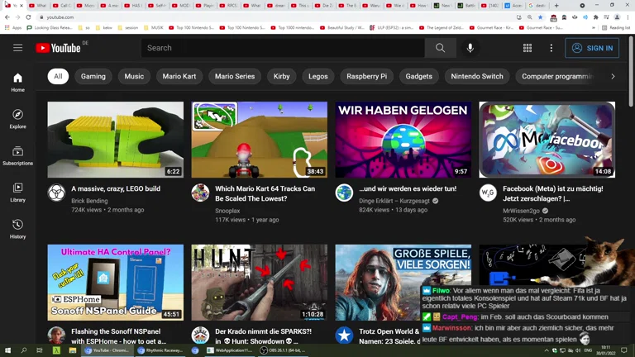This screenshot has width=635, height=357.
Task: Open the Kurzgesagt channel avatar
Action: coord(344,193)
